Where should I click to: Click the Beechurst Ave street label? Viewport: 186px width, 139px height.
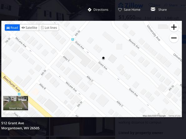pos(12,84)
